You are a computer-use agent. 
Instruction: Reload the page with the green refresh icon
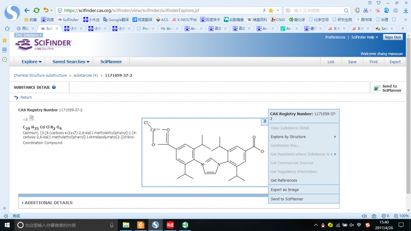37,10
